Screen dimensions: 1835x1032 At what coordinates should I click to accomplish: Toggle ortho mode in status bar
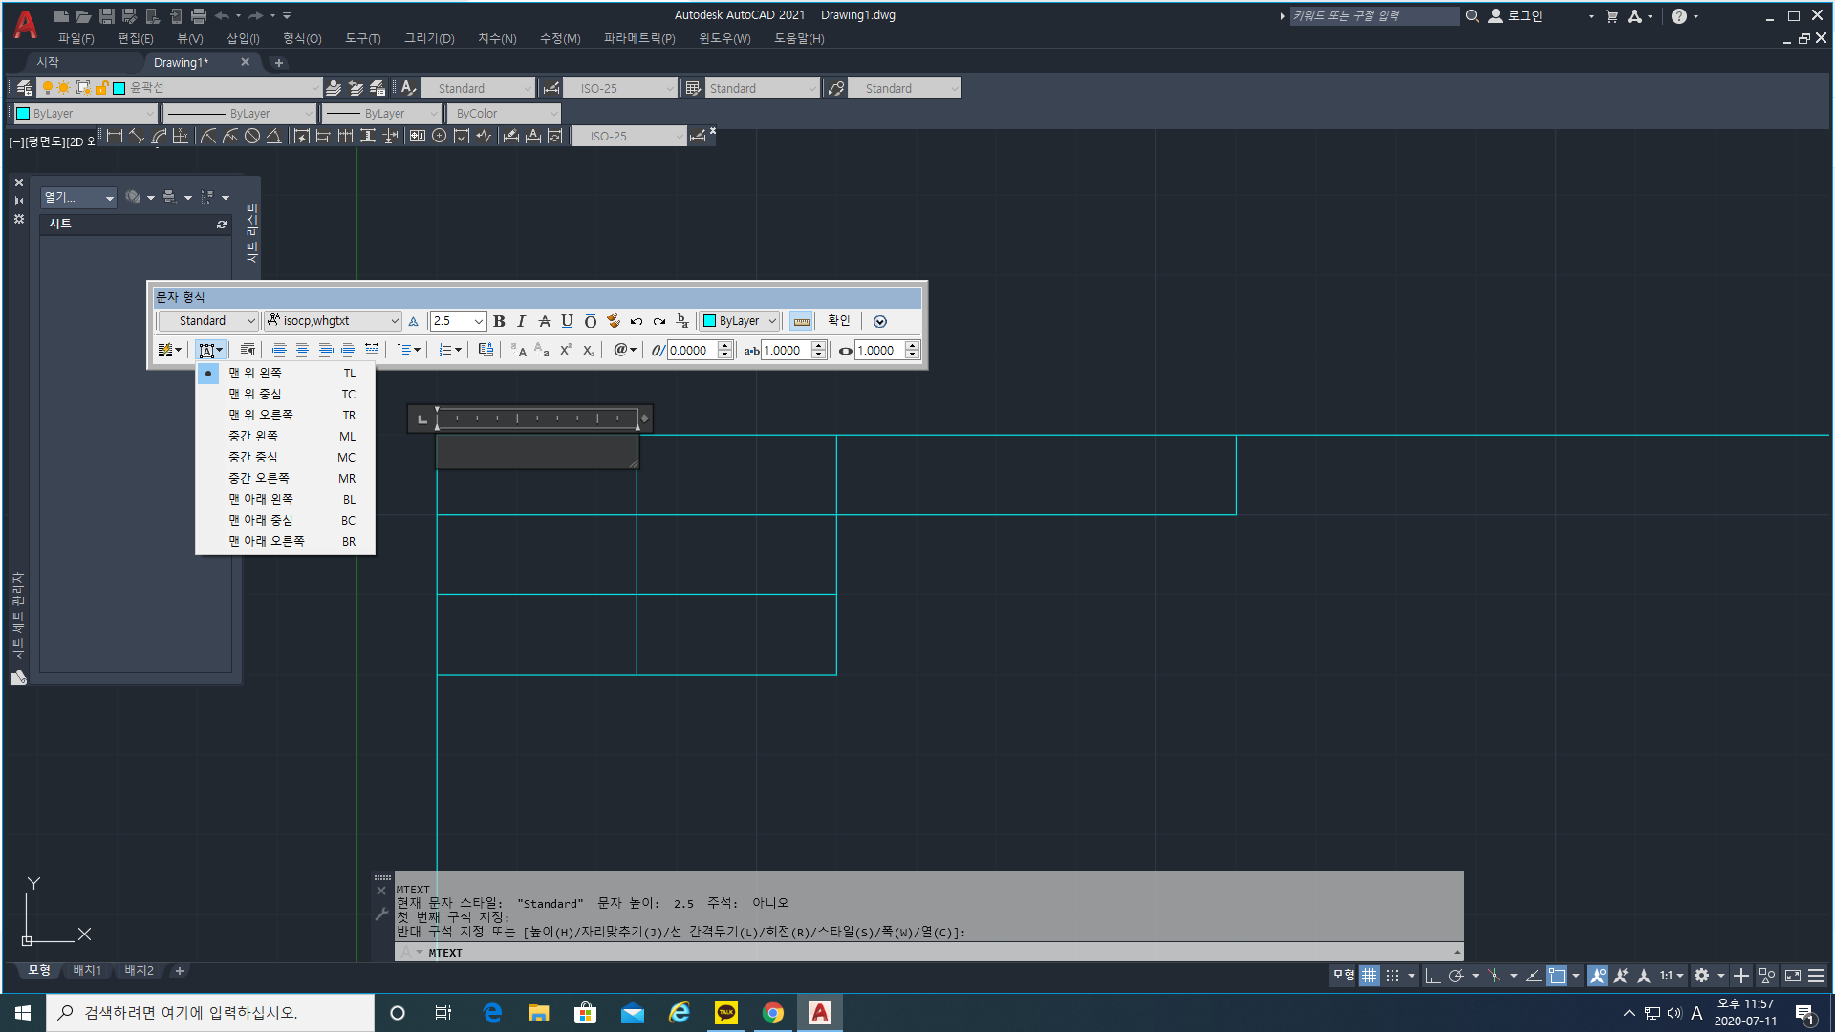pos(1432,976)
